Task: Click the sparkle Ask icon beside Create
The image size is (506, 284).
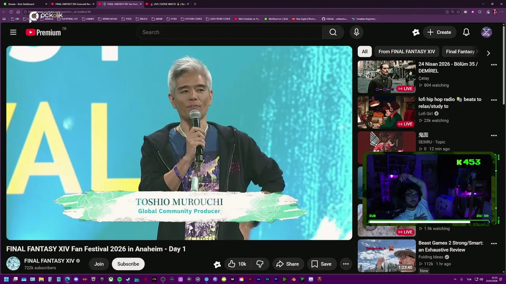Action: [415, 32]
